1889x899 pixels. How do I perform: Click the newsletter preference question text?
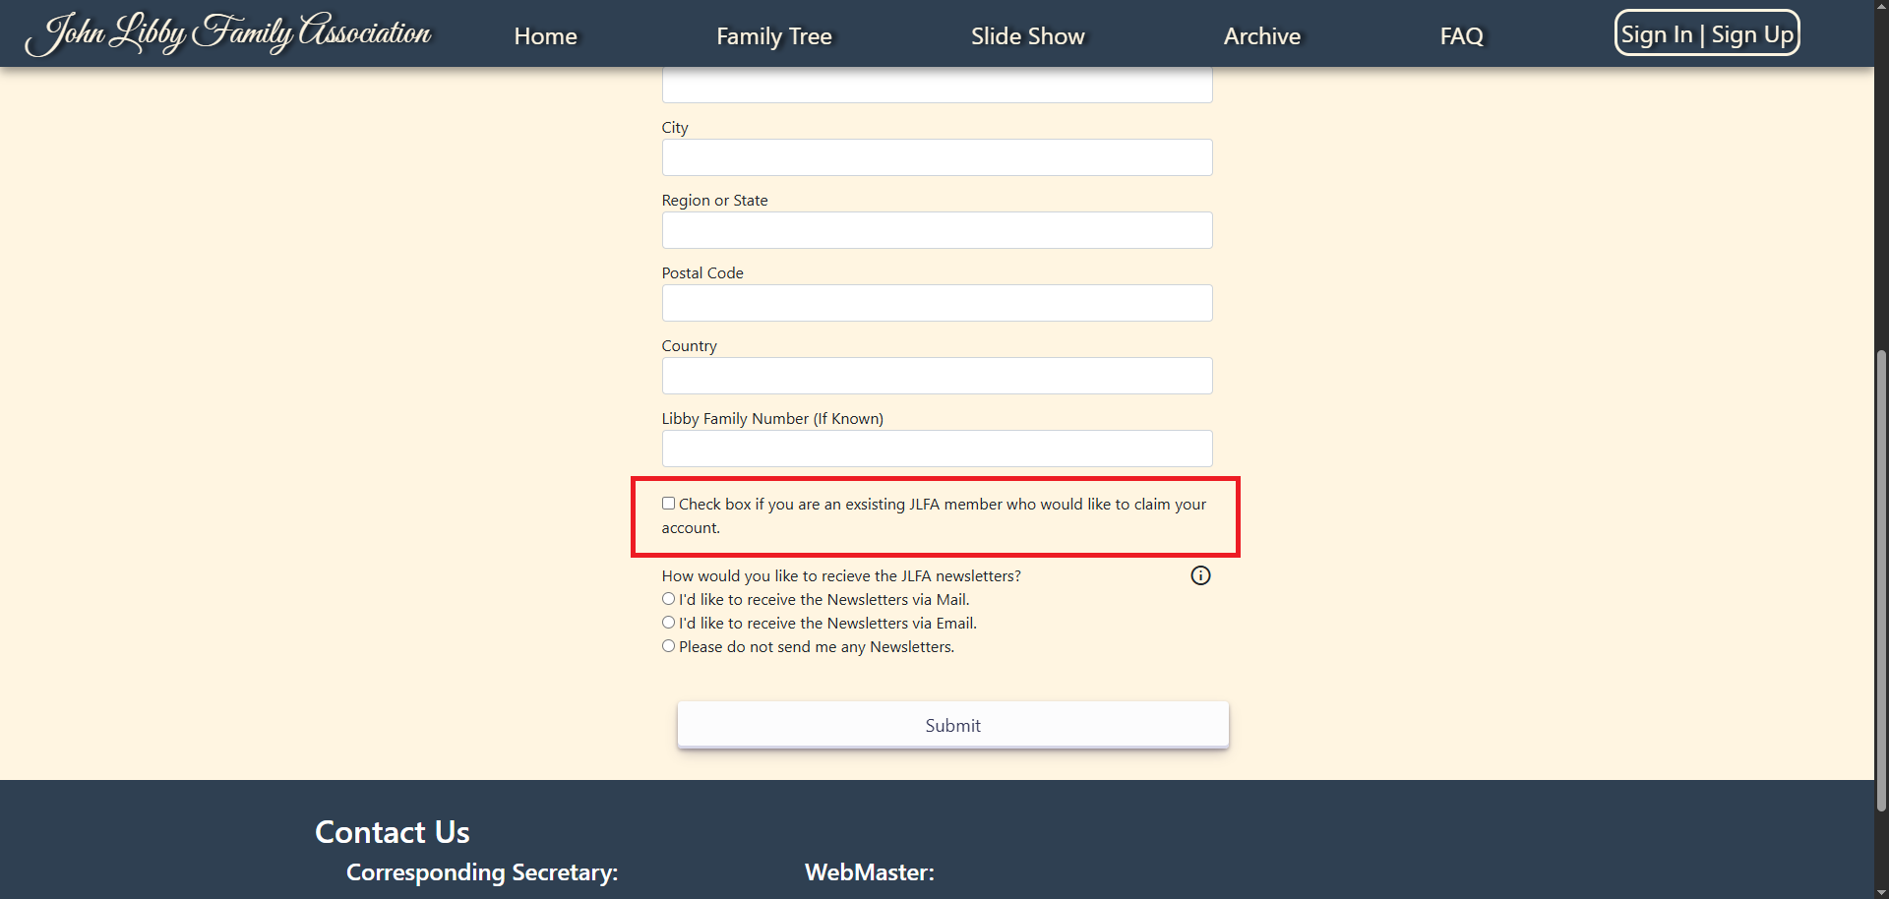841,575
